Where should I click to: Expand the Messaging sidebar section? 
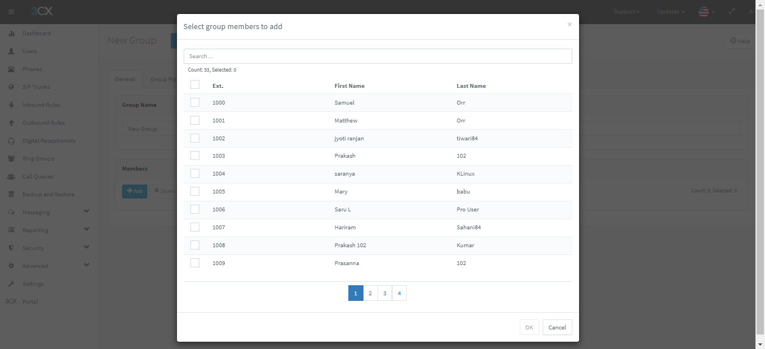coord(86,212)
